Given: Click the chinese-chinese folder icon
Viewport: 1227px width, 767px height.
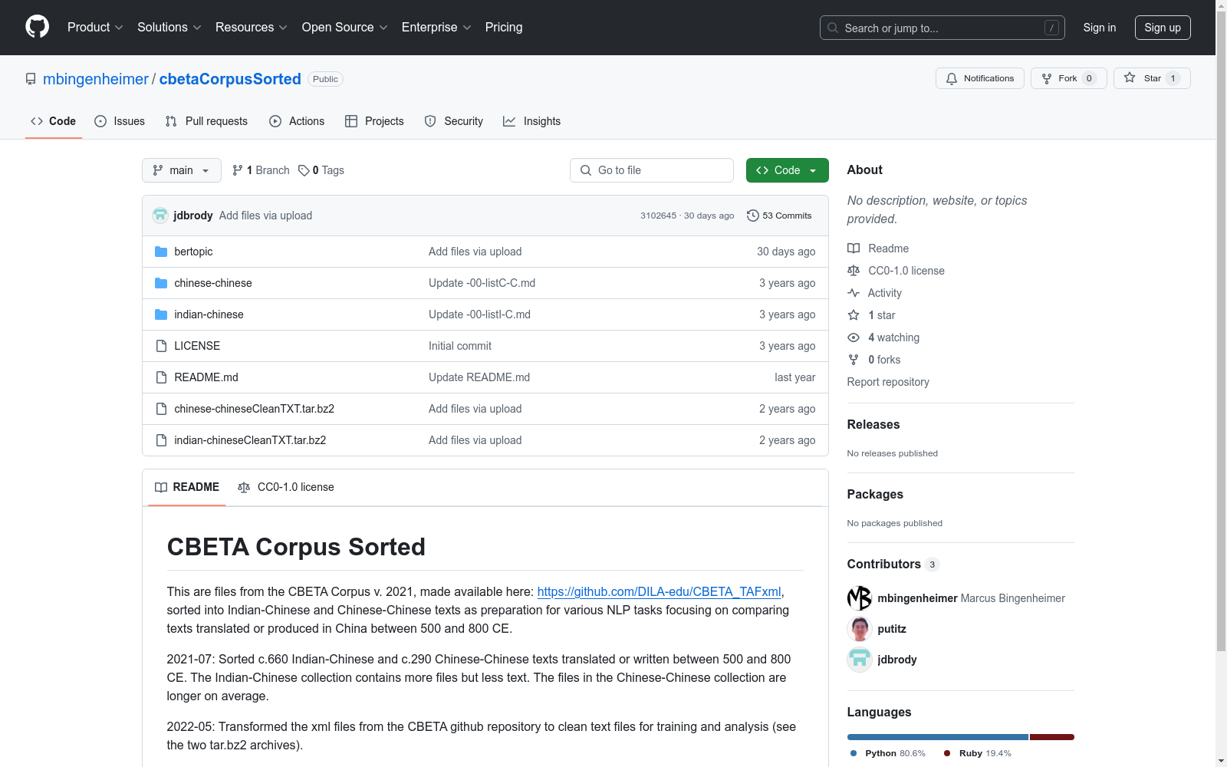Looking at the screenshot, I should click(161, 283).
